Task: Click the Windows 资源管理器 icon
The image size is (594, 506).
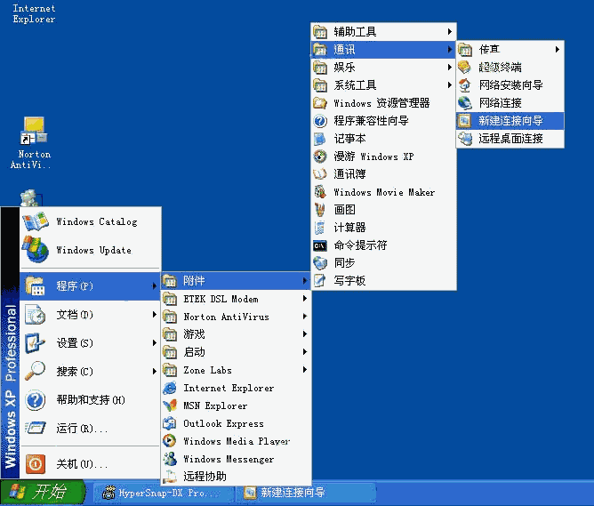Action: [x=320, y=102]
